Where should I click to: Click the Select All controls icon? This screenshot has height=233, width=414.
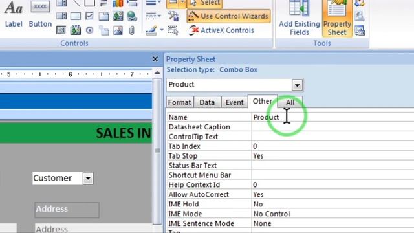[x=173, y=30]
